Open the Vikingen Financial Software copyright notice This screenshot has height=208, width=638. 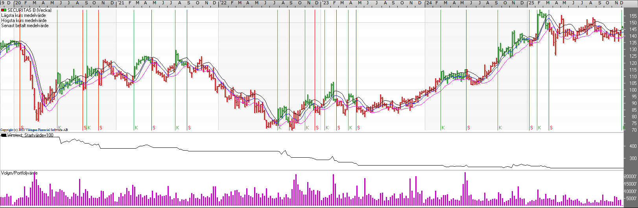(34, 130)
